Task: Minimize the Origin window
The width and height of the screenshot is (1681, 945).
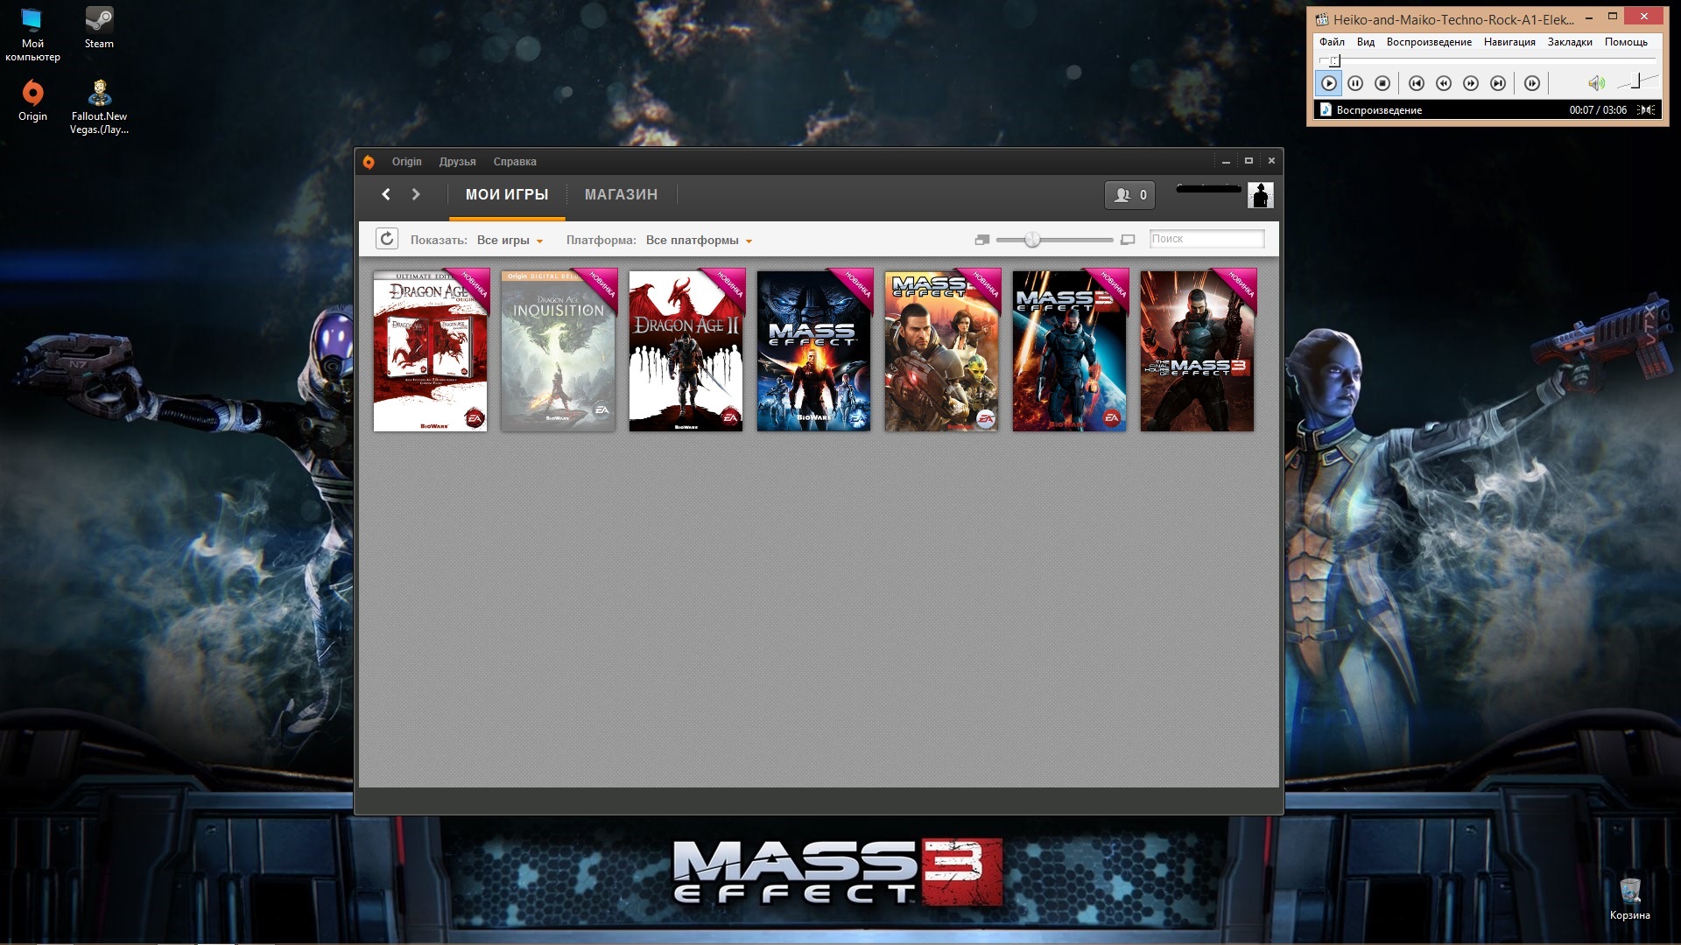Action: pyautogui.click(x=1226, y=161)
